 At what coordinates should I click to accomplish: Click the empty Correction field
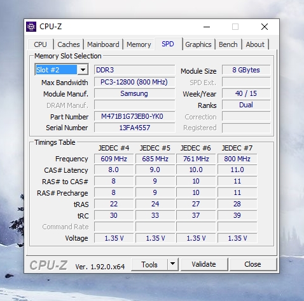(x=246, y=116)
